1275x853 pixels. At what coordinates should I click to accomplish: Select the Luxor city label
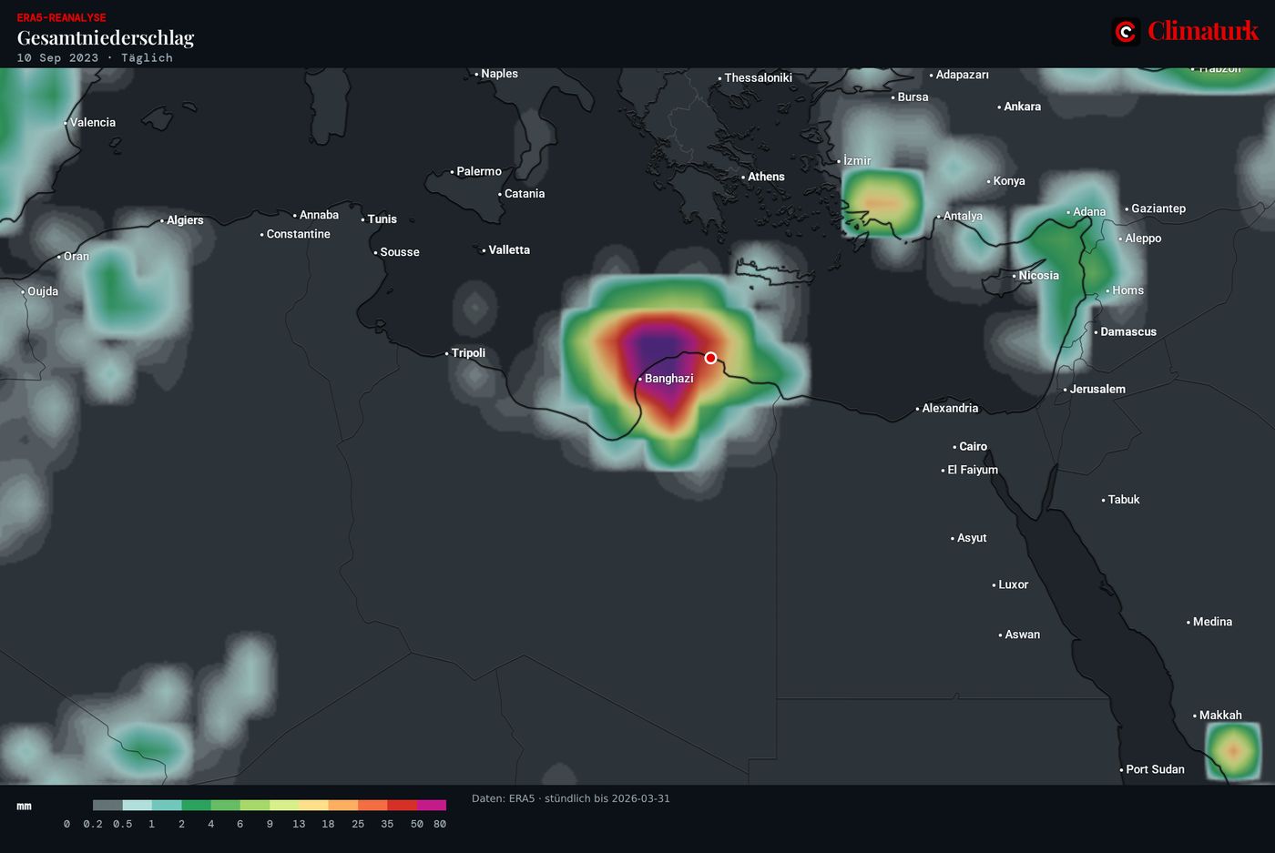(1013, 585)
